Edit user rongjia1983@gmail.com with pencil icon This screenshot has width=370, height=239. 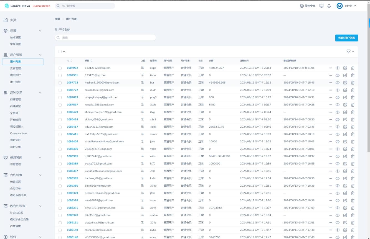345,105
